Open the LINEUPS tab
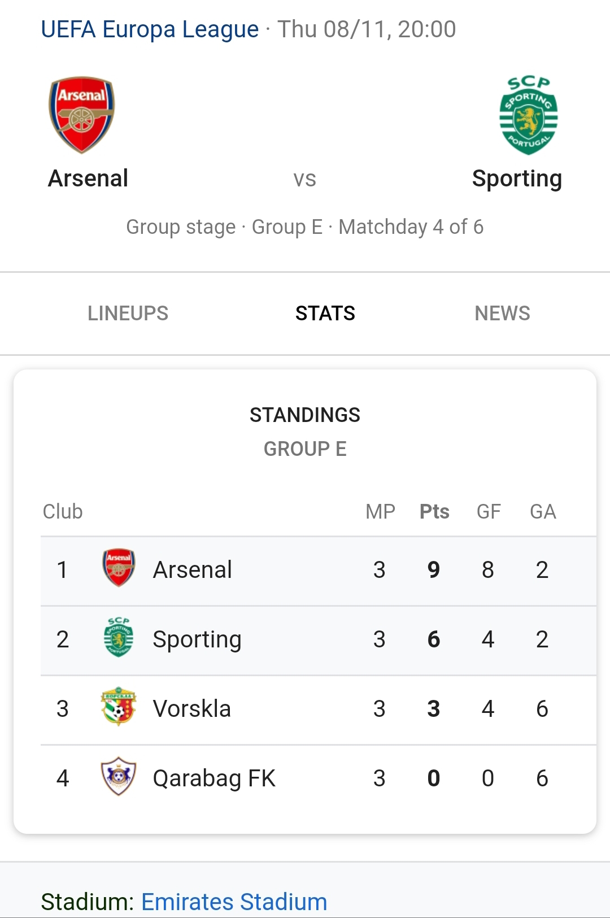 pos(128,313)
